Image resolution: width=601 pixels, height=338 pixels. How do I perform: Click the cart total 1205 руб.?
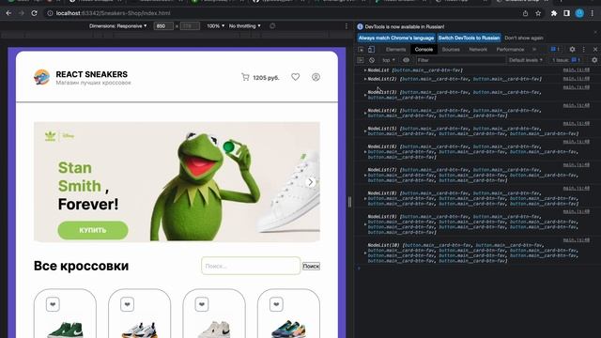coord(266,77)
